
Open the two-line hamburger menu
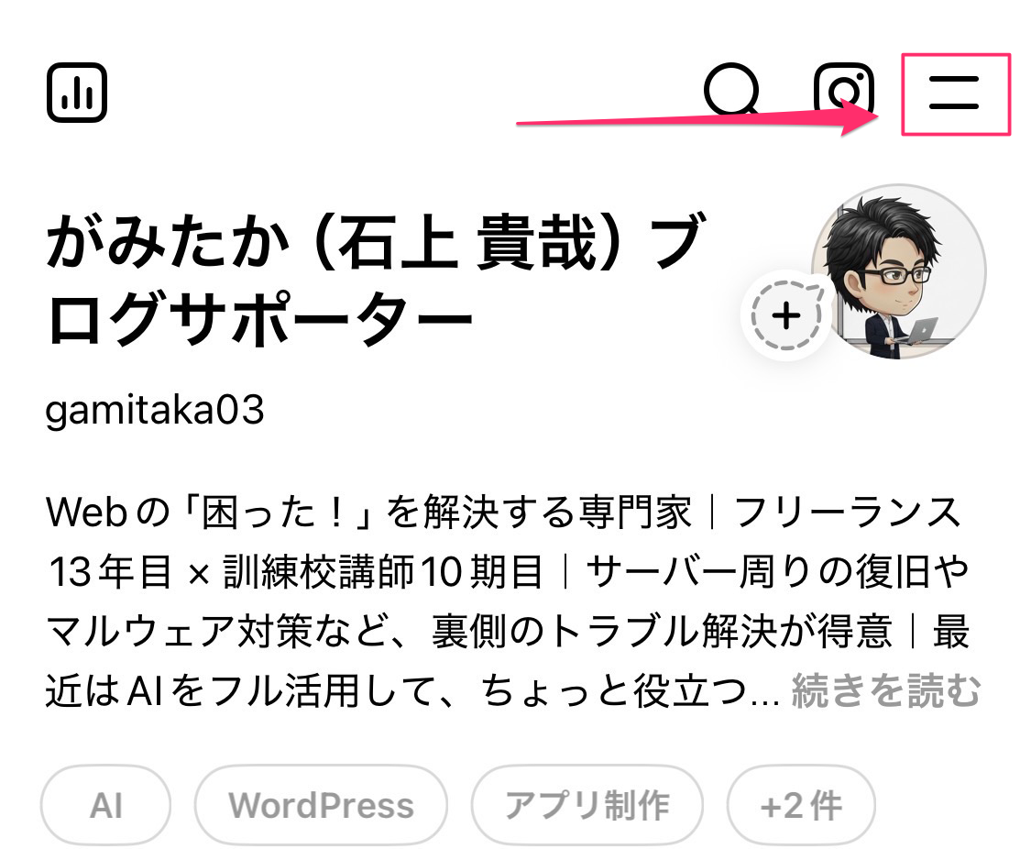coord(954,93)
